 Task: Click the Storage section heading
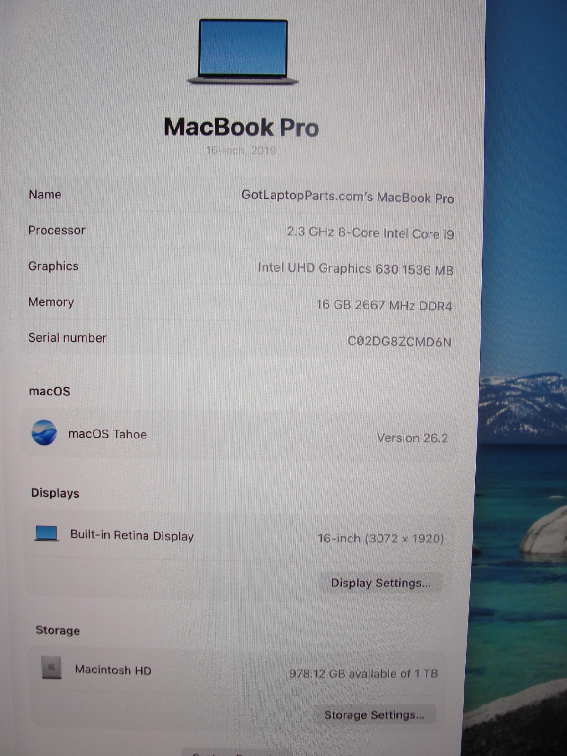pos(58,630)
